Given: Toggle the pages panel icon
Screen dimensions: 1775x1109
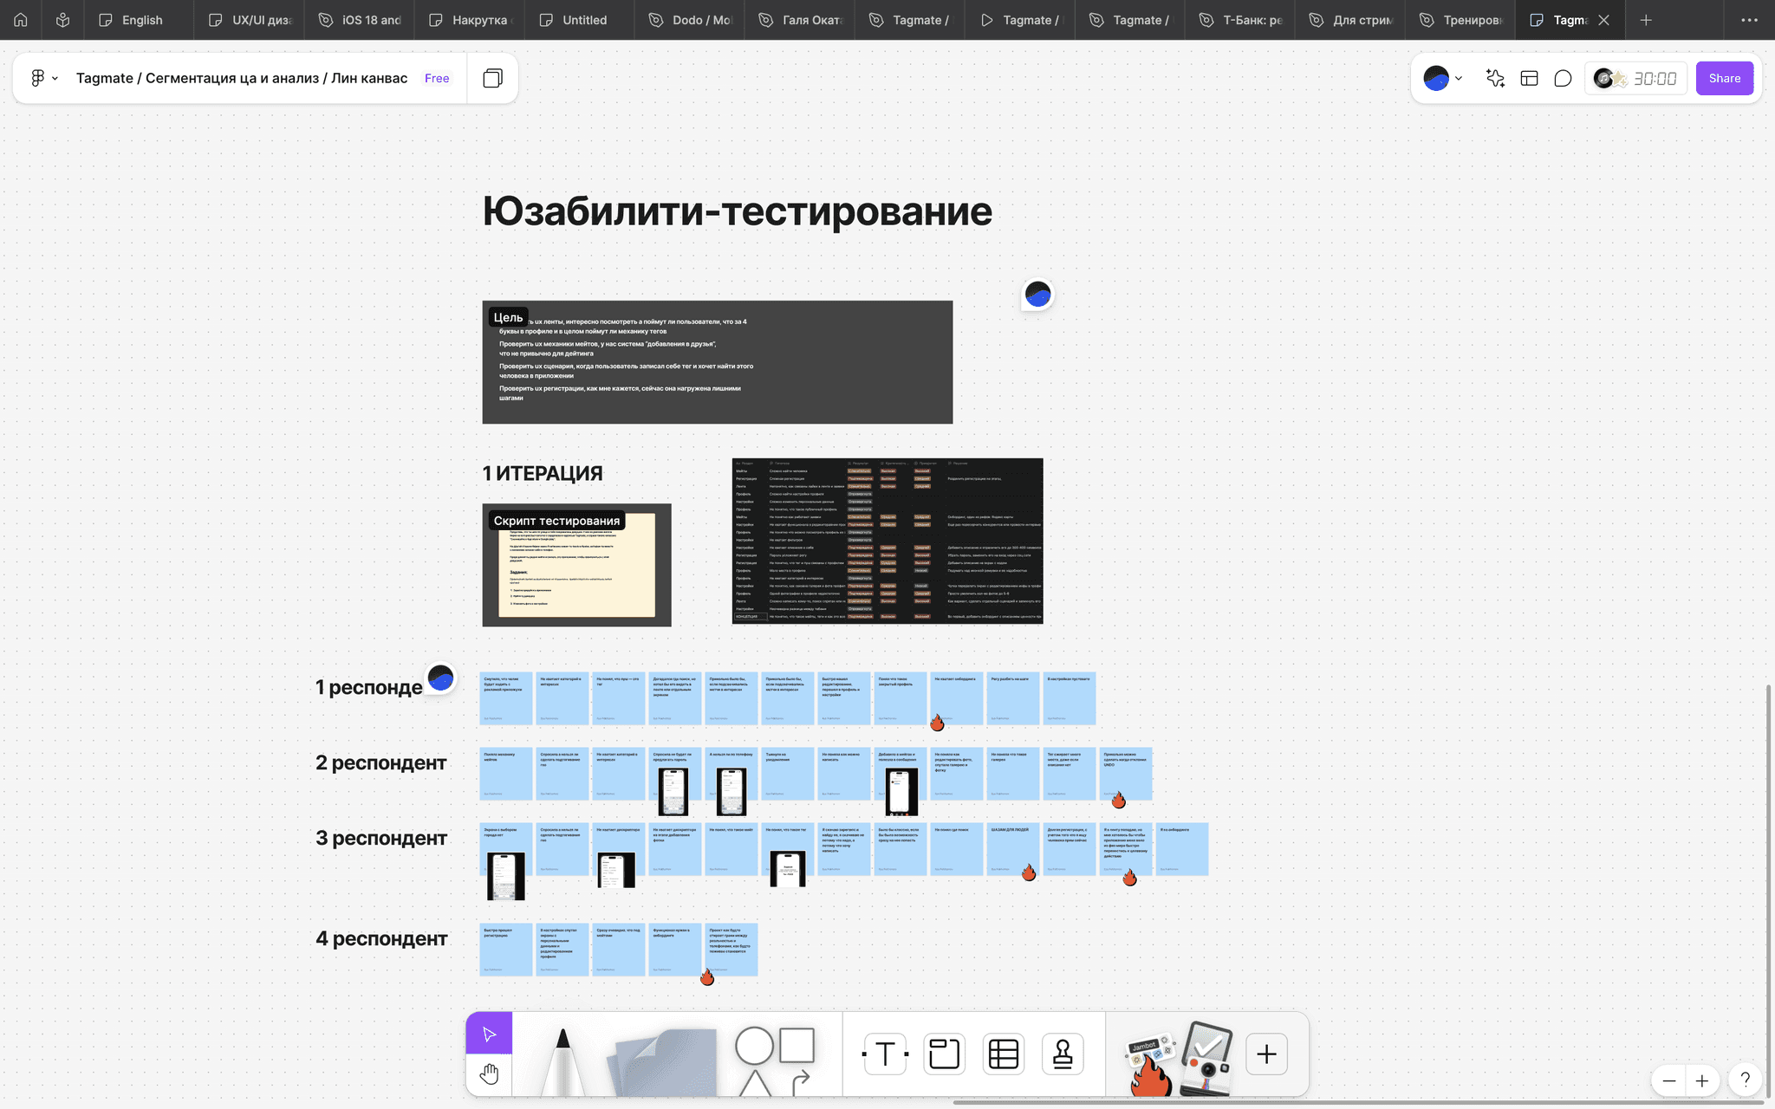Looking at the screenshot, I should tap(492, 78).
